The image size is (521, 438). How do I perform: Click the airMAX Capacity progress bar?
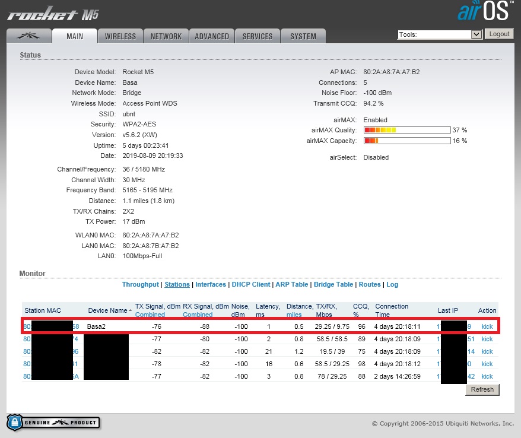click(x=407, y=141)
